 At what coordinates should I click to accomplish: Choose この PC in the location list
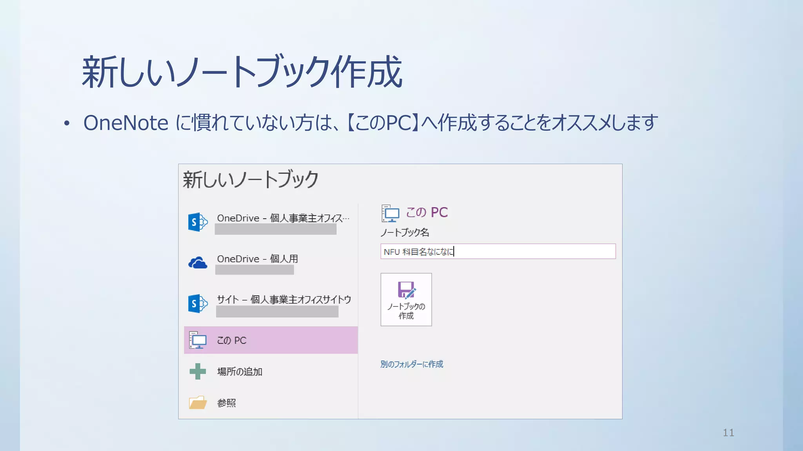271,340
